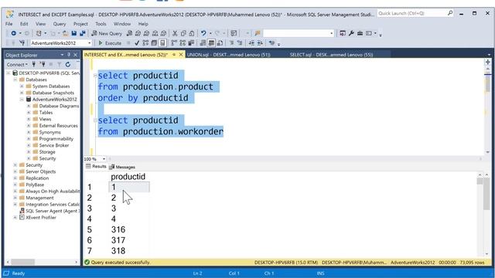Expand the System Databases folder
The height and width of the screenshot is (278, 495).
(22, 86)
